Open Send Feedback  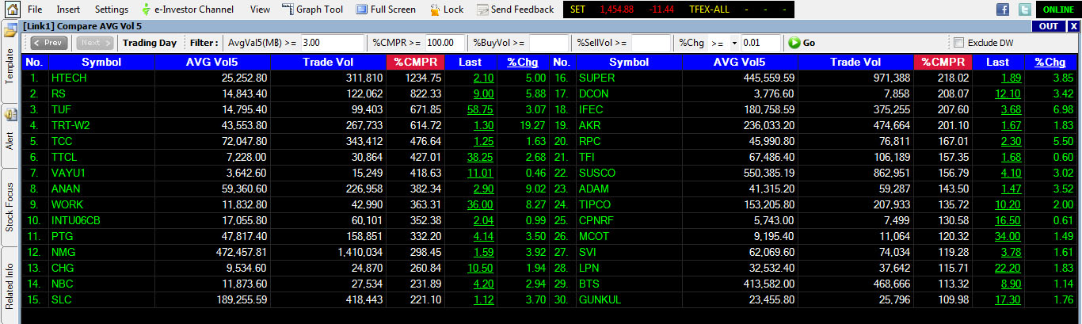[515, 10]
